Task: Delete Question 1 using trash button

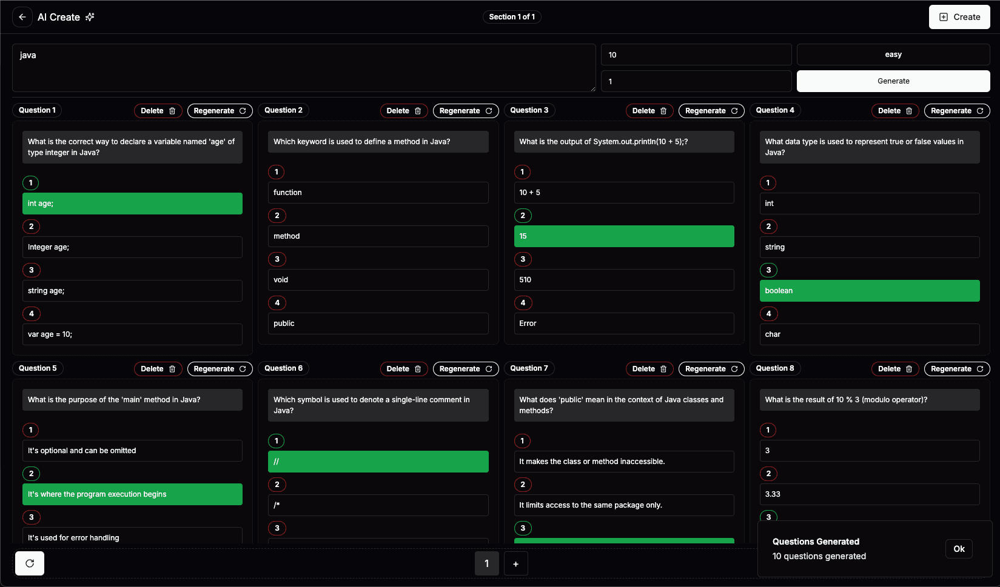Action: (158, 111)
